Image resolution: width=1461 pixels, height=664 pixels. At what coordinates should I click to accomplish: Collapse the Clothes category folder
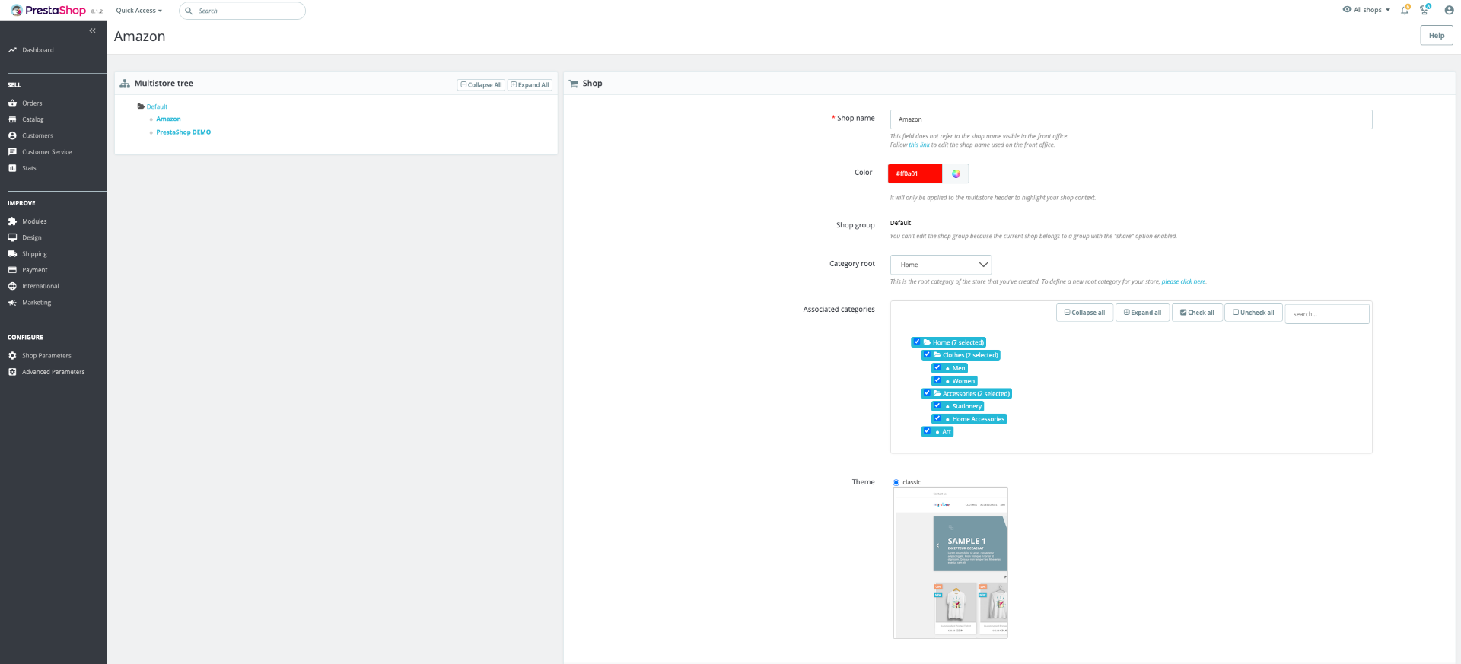(937, 355)
